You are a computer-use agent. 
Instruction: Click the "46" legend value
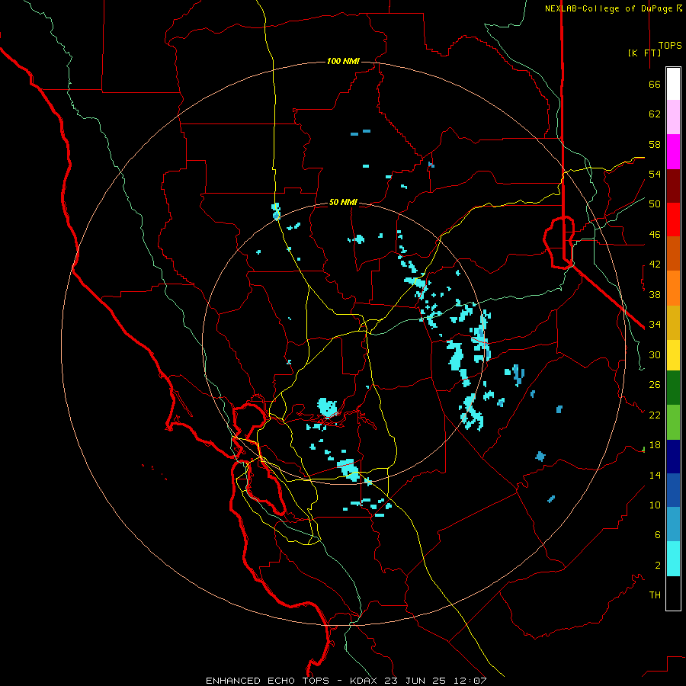pos(655,235)
